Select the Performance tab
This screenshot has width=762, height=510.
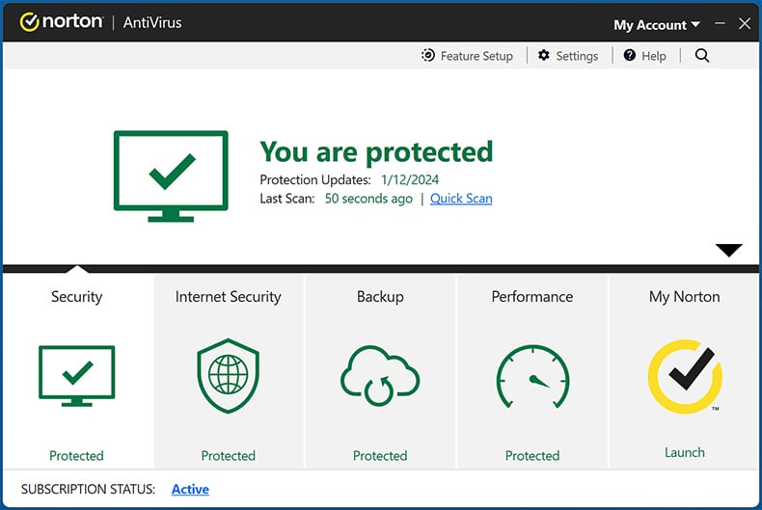tap(532, 371)
